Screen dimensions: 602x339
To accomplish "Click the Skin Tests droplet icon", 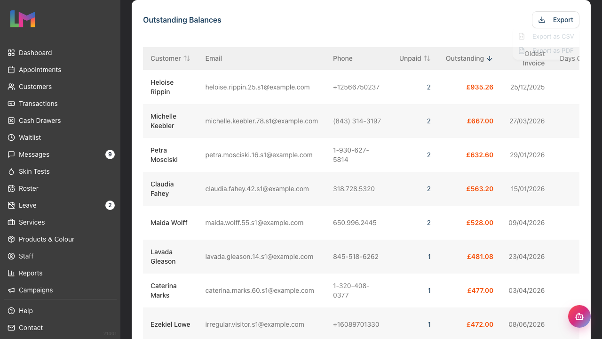I will click(11, 171).
